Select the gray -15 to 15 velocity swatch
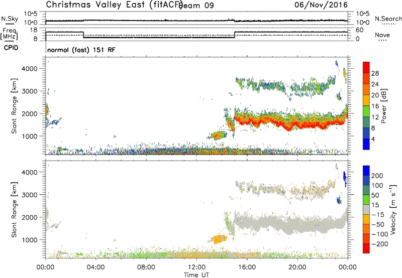This screenshot has height=278, width=402. point(366,210)
